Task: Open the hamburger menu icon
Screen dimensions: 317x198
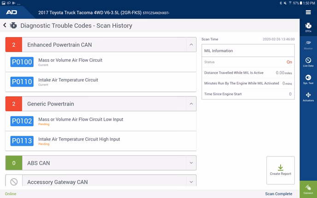Action: 308,12
